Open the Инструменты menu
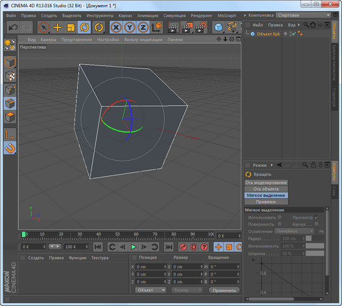Image resolution: width=342 pixels, height=306 pixels. pos(100,16)
